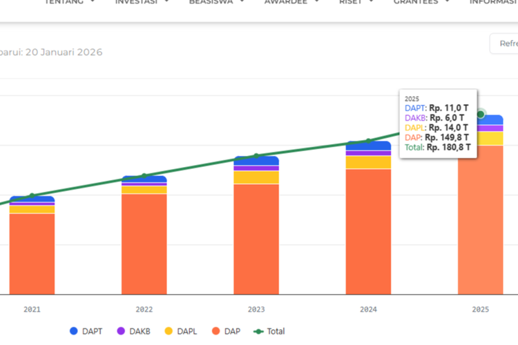Click the Total line point for 2023
518x345 pixels.
pos(256,156)
